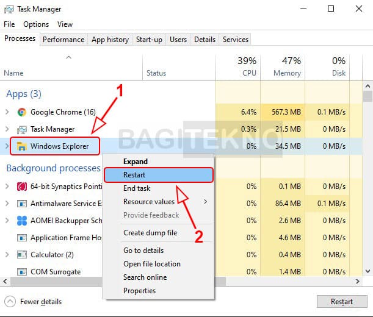373x317 pixels.
Task: Choose Restart from the context menu
Action: point(159,175)
